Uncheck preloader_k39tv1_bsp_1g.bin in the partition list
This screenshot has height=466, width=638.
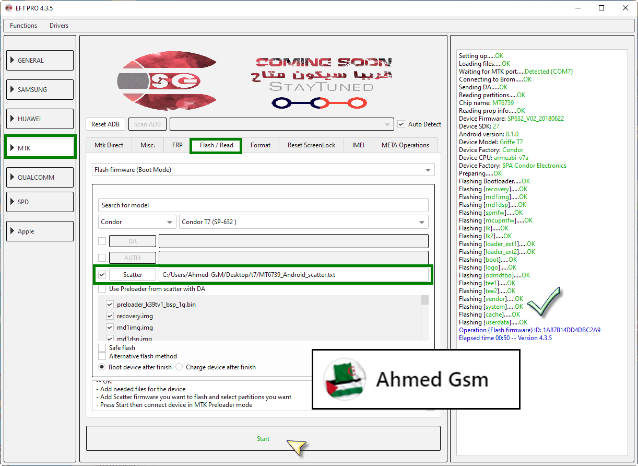pos(110,305)
